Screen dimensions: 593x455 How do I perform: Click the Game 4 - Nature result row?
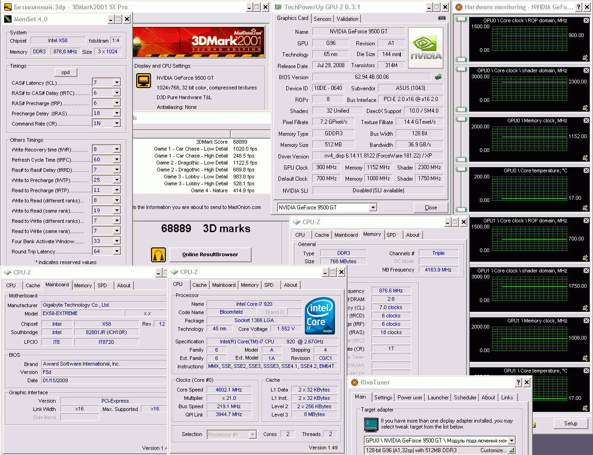[x=222, y=190]
